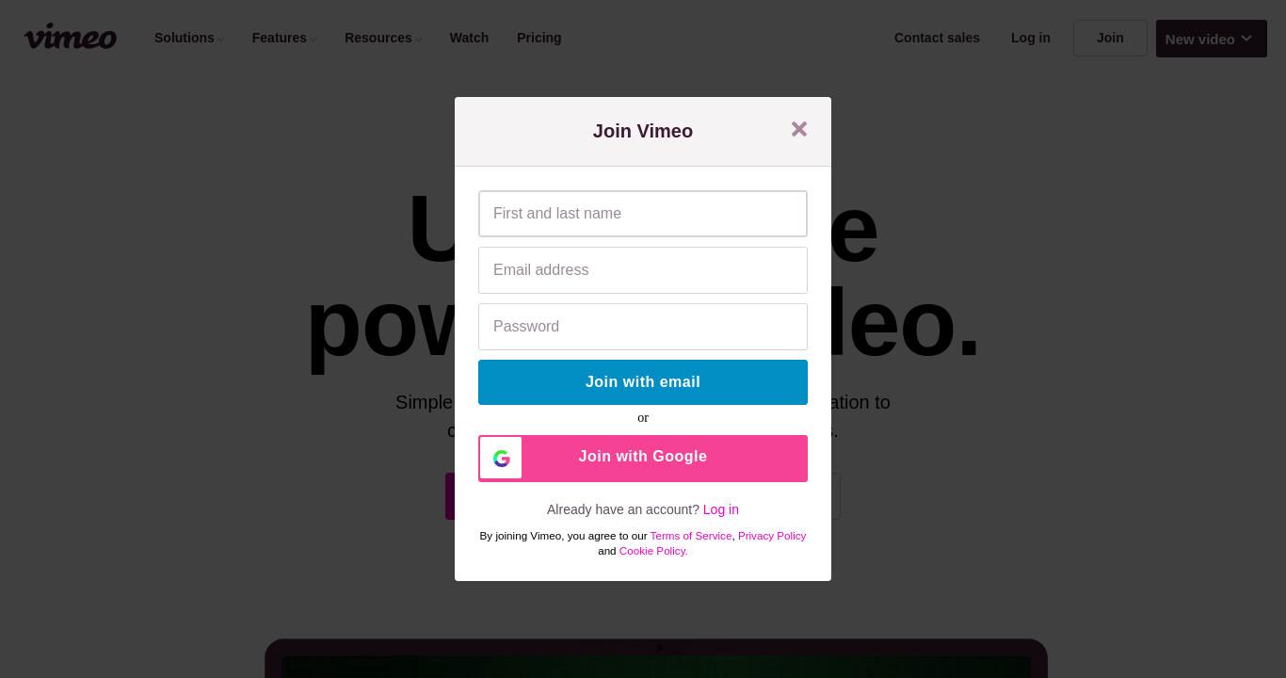1286x678 pixels.
Task: Open the Resources dropdown menu
Action: point(383,38)
